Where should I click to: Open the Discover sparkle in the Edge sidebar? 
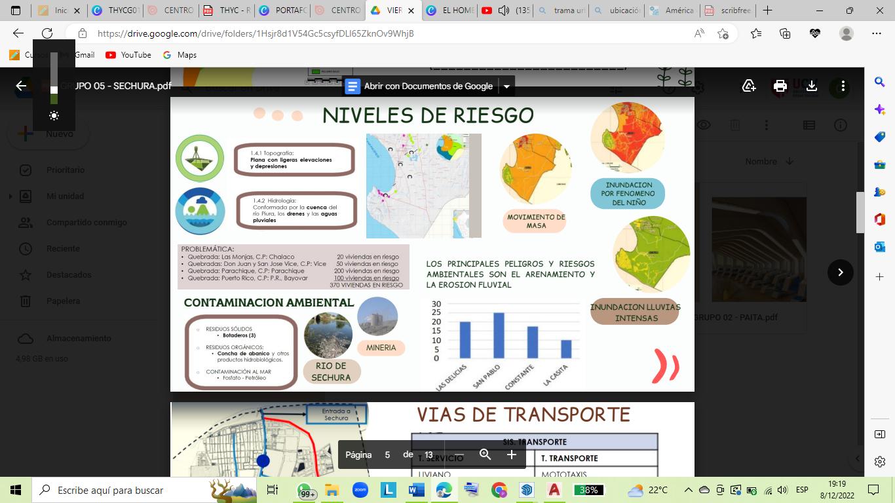pos(880,110)
